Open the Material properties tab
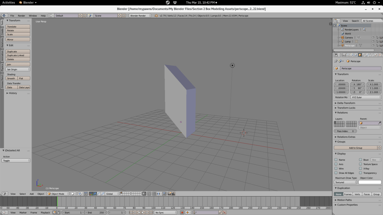This screenshot has width=383, height=215. pyautogui.click(x=376, y=55)
